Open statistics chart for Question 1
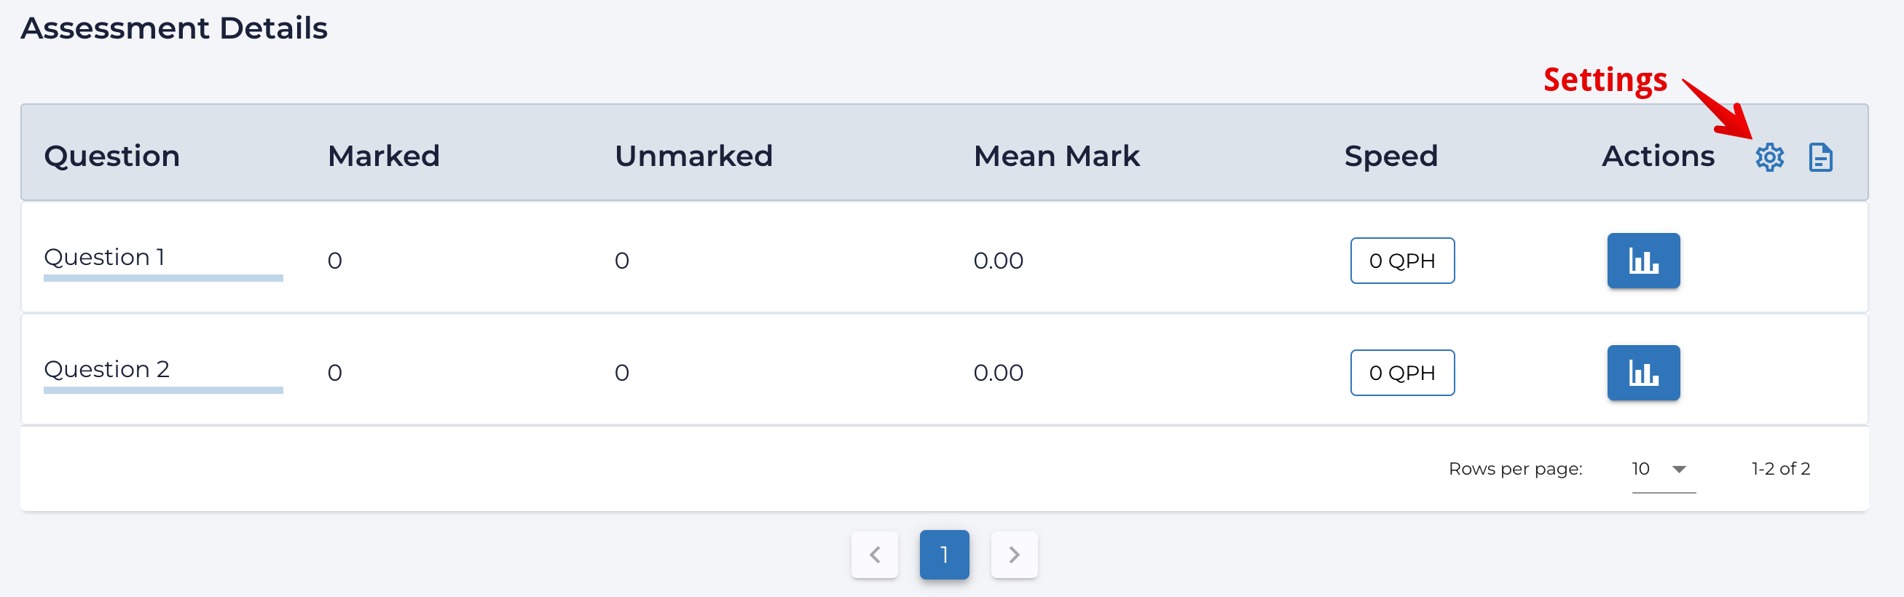Image resolution: width=1904 pixels, height=597 pixels. pos(1643,260)
